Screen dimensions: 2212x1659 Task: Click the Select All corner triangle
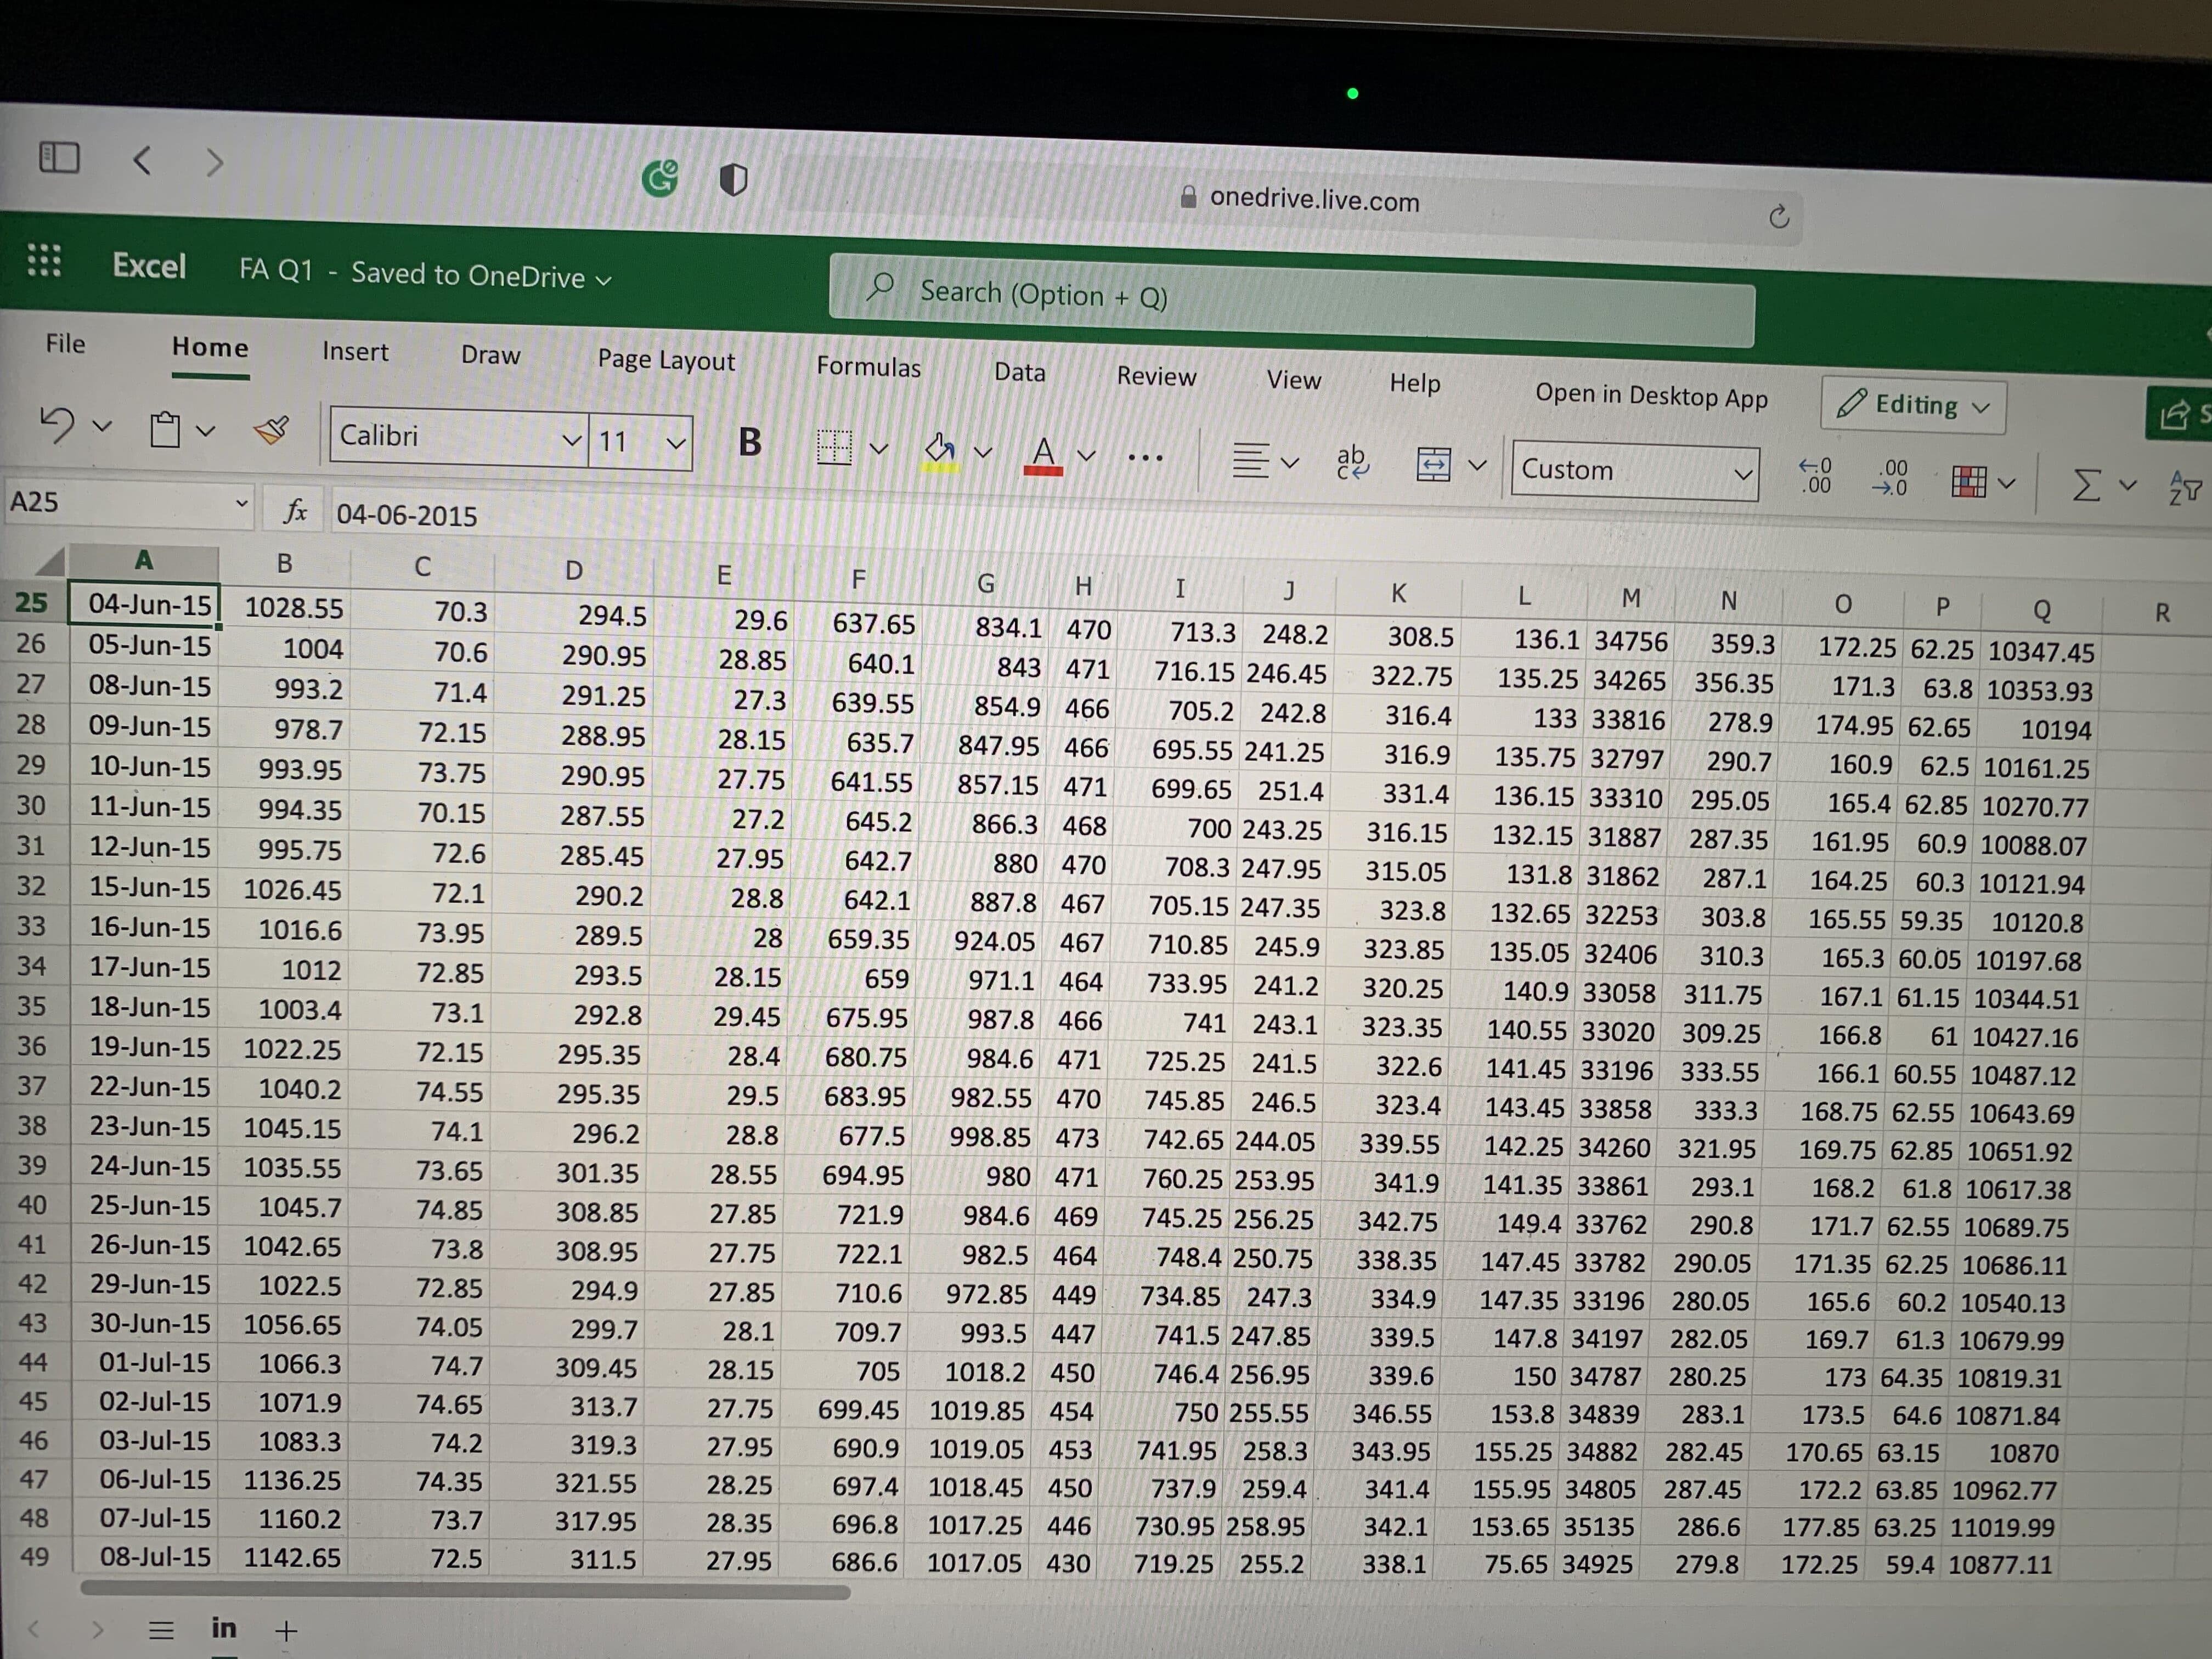point(50,561)
